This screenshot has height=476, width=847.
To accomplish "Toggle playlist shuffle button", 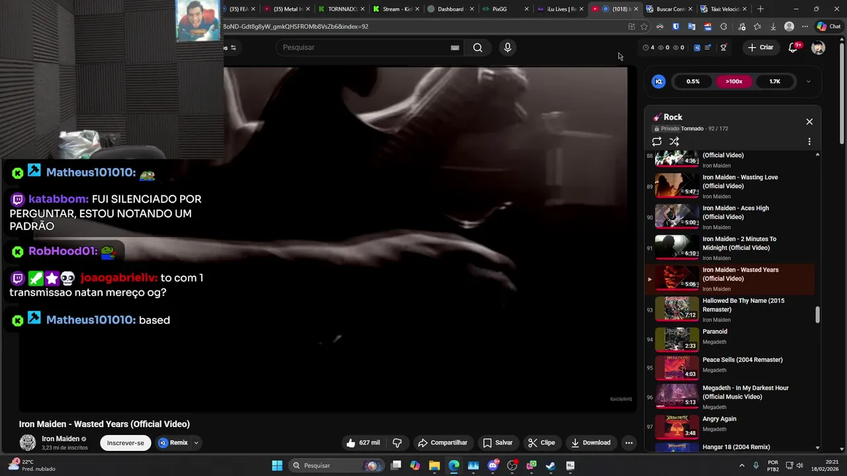I will click(674, 141).
